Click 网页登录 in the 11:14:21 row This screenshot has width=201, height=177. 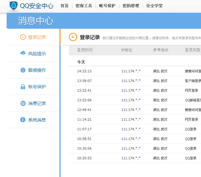[x=191, y=120]
